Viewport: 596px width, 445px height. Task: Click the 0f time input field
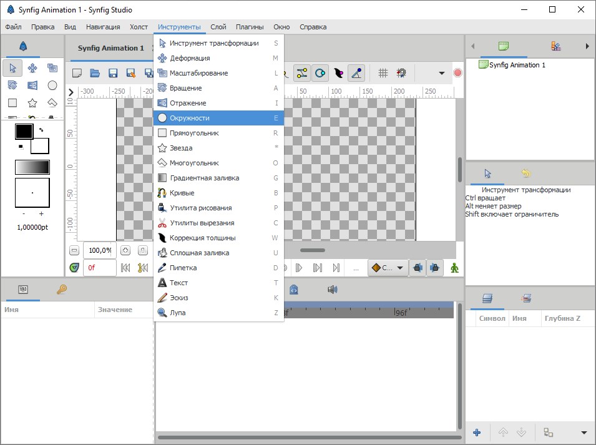[x=99, y=267]
